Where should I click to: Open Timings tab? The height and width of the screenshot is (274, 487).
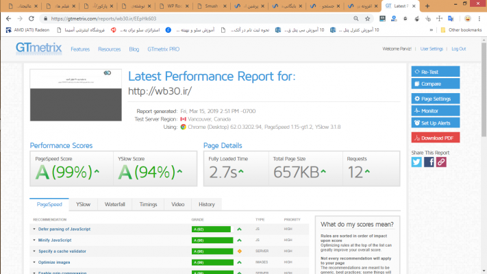(148, 204)
